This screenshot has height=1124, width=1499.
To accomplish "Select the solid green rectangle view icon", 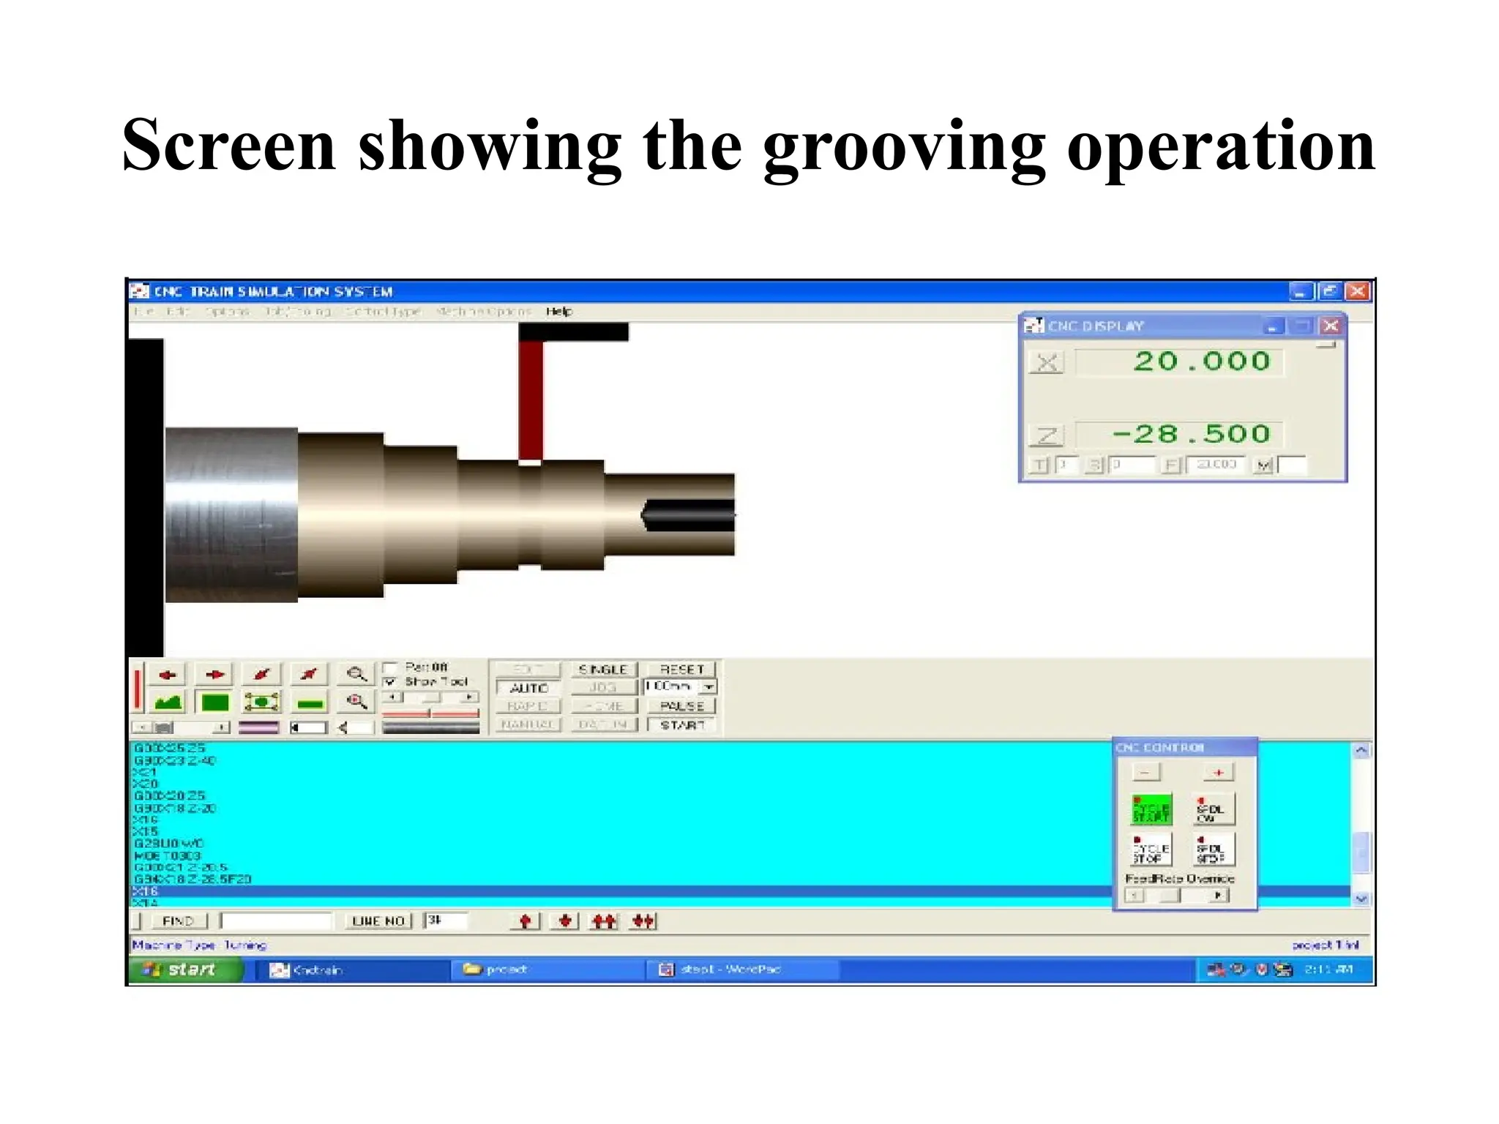I will 215,702.
